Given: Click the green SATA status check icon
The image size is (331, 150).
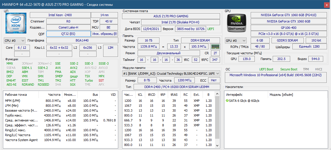Looking at the screenshot, I should (227, 101).
